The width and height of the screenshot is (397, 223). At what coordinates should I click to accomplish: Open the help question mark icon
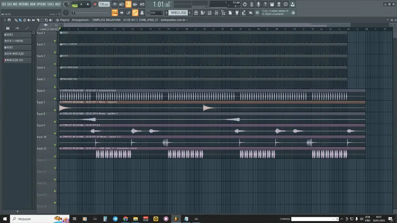(265, 4)
